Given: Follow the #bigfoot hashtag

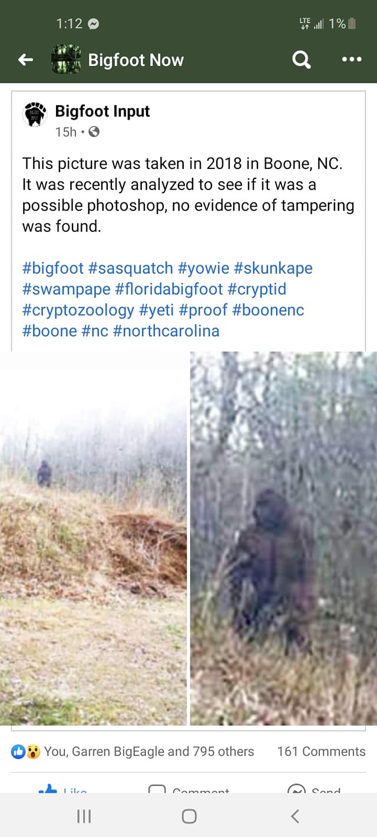Looking at the screenshot, I should pyautogui.click(x=53, y=268).
